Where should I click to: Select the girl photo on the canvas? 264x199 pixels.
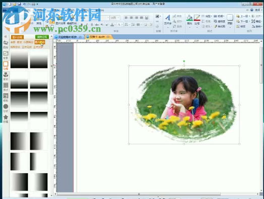184,105
